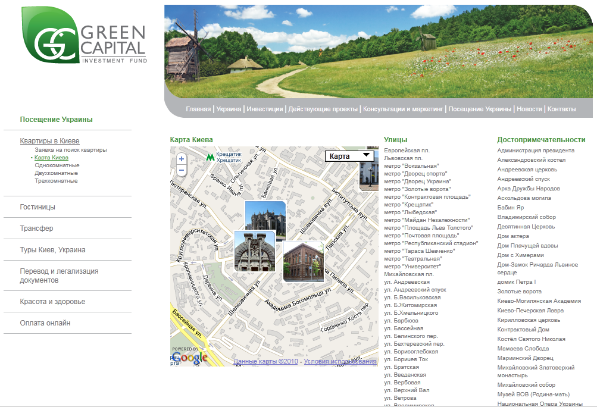Click the Крещатик metro station marker

(211, 158)
